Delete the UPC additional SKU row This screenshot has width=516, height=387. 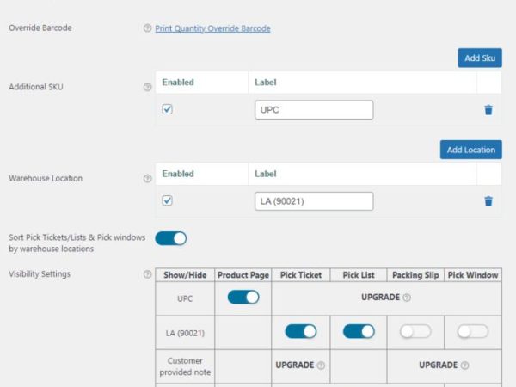(x=488, y=110)
